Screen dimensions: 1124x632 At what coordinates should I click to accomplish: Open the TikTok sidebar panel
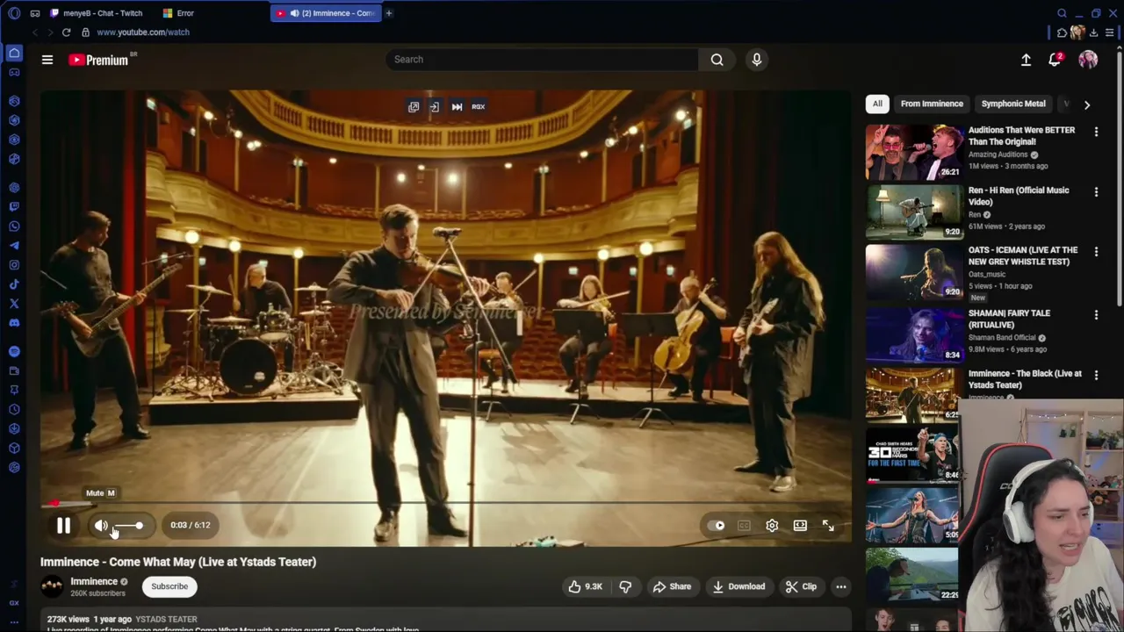tap(14, 284)
